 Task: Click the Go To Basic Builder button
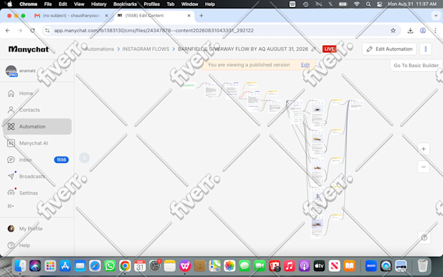pyautogui.click(x=416, y=65)
